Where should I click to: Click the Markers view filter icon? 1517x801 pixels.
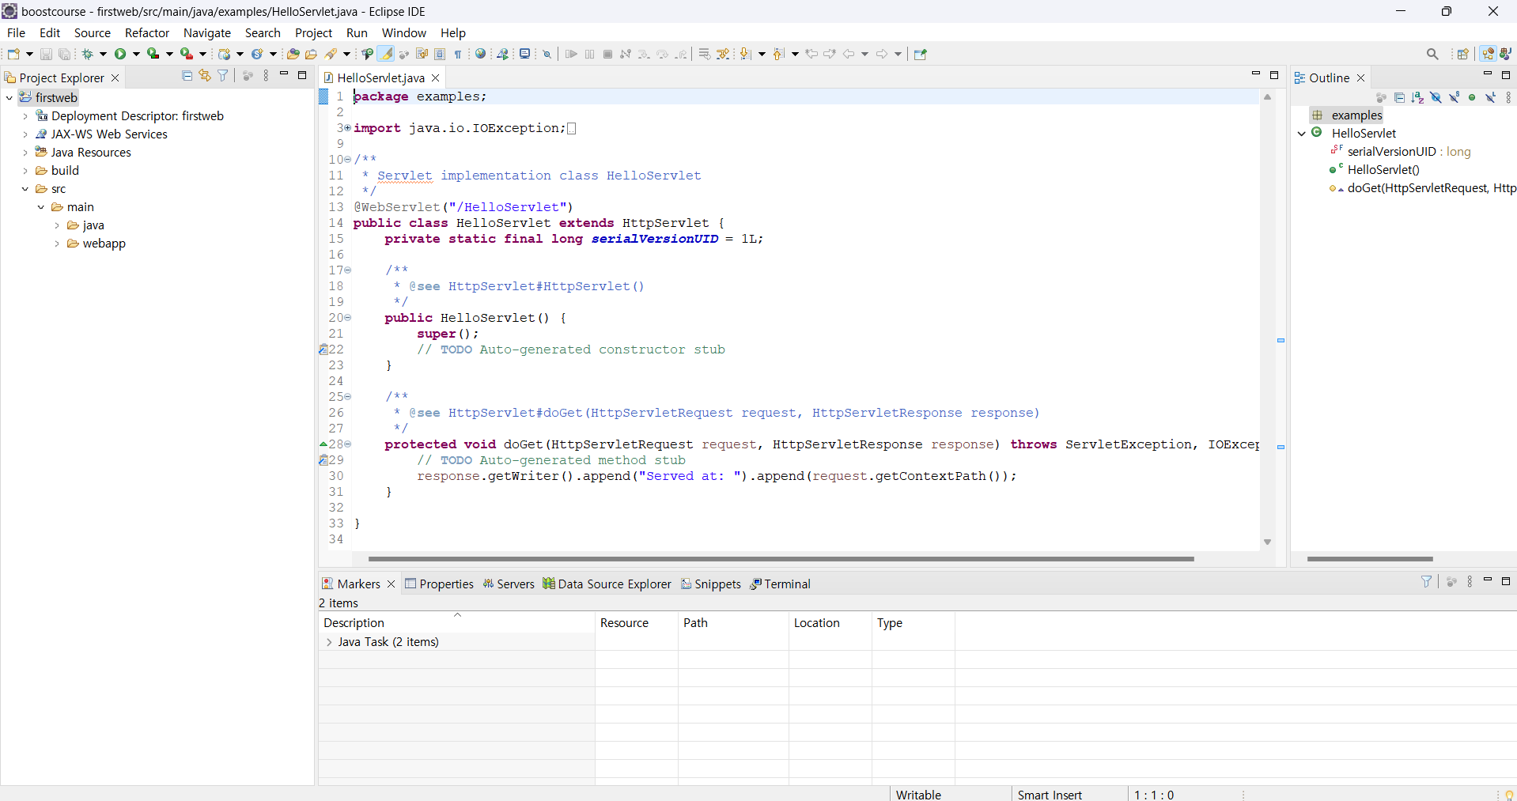[x=1426, y=581]
